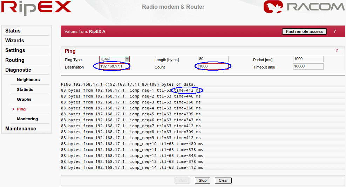346x187 pixels.
Task: Select the icmp_req=6 time=343 ms line
Action: click(x=131, y=120)
